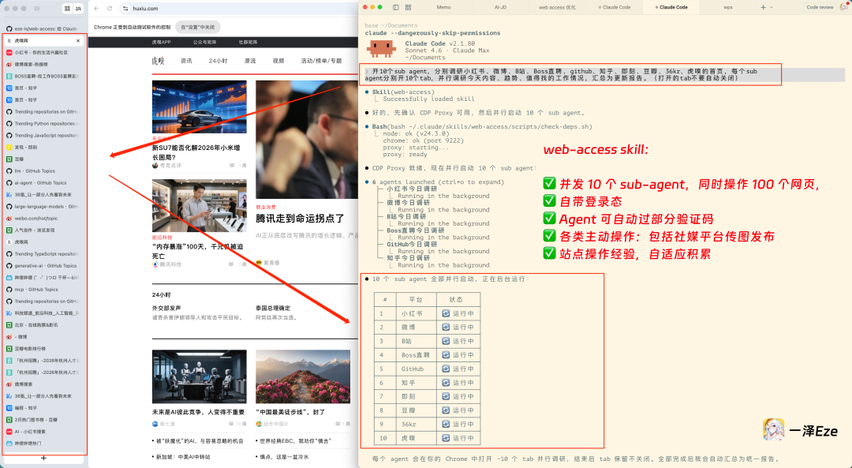Click the tab grid view icon atop sidebar

click(x=67, y=8)
